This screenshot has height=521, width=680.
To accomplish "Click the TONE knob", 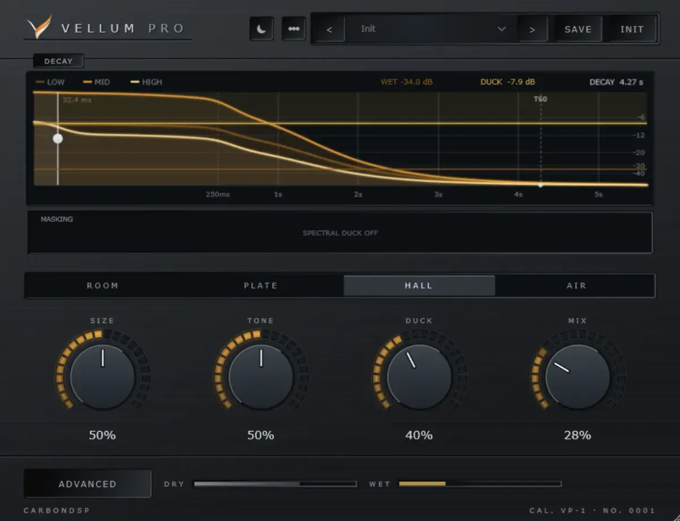I will click(x=261, y=377).
